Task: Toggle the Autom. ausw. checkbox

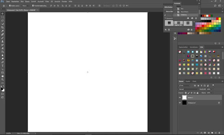Action: pos(10,6)
